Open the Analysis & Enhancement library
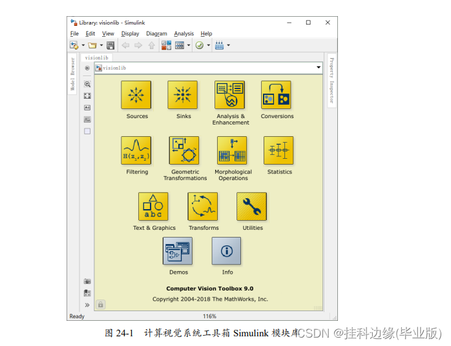This screenshot has width=451, height=346. click(229, 95)
